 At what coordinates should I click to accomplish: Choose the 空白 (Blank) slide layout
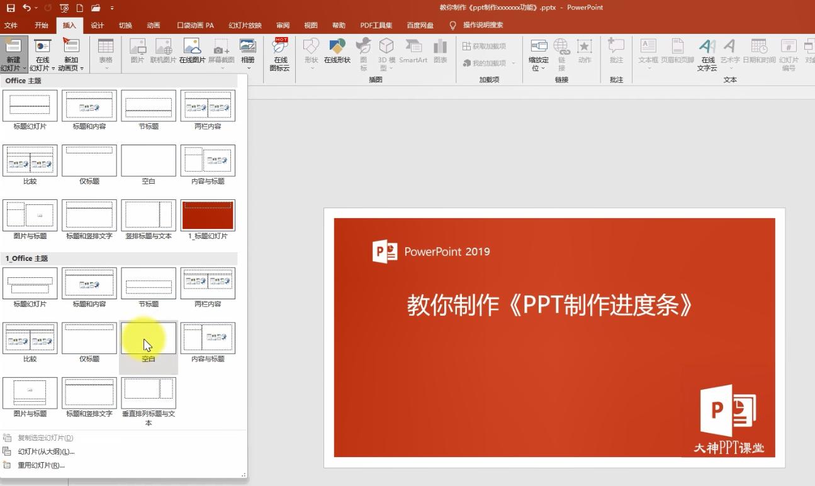click(x=148, y=339)
